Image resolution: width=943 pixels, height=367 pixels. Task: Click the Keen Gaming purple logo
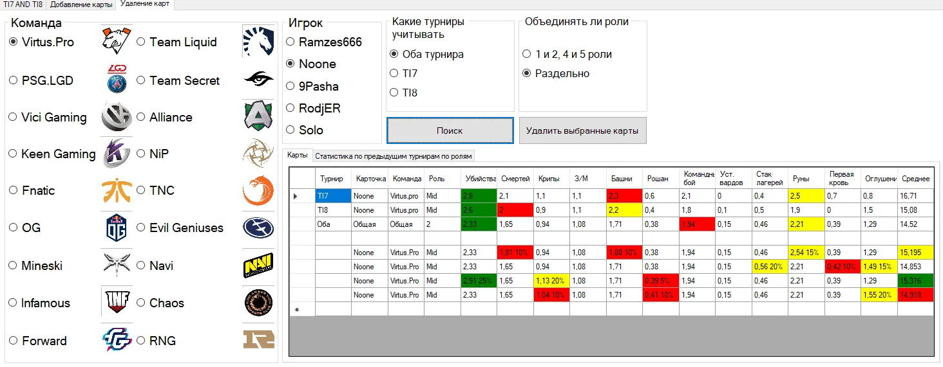(117, 153)
